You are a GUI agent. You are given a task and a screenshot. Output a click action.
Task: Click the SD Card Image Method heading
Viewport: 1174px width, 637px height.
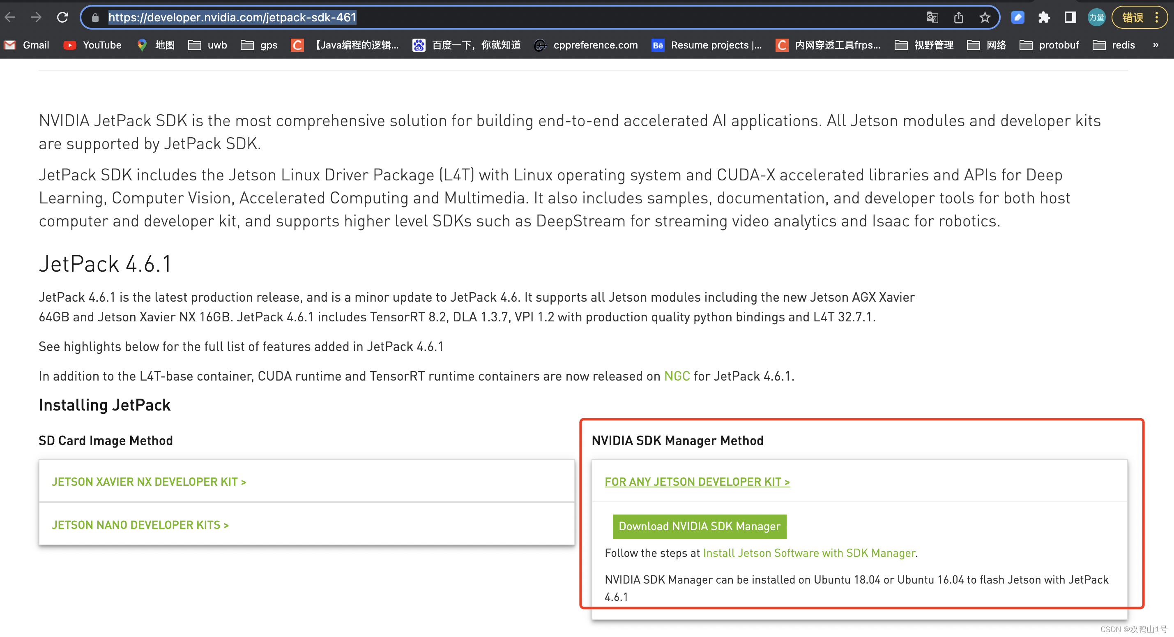click(x=106, y=441)
